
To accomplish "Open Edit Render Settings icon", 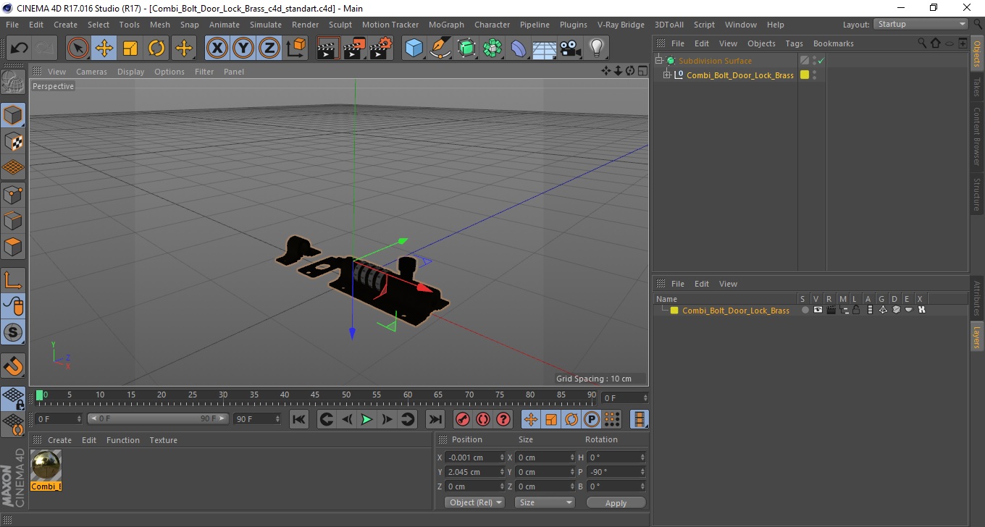I will (381, 49).
